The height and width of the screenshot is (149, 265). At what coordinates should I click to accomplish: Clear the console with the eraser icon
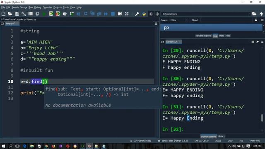tap(258, 42)
